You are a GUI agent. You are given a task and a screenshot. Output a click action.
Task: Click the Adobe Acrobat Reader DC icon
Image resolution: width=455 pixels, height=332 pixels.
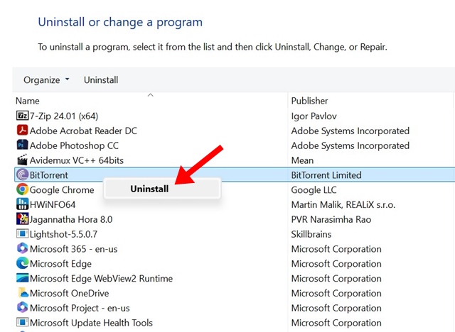click(x=22, y=131)
